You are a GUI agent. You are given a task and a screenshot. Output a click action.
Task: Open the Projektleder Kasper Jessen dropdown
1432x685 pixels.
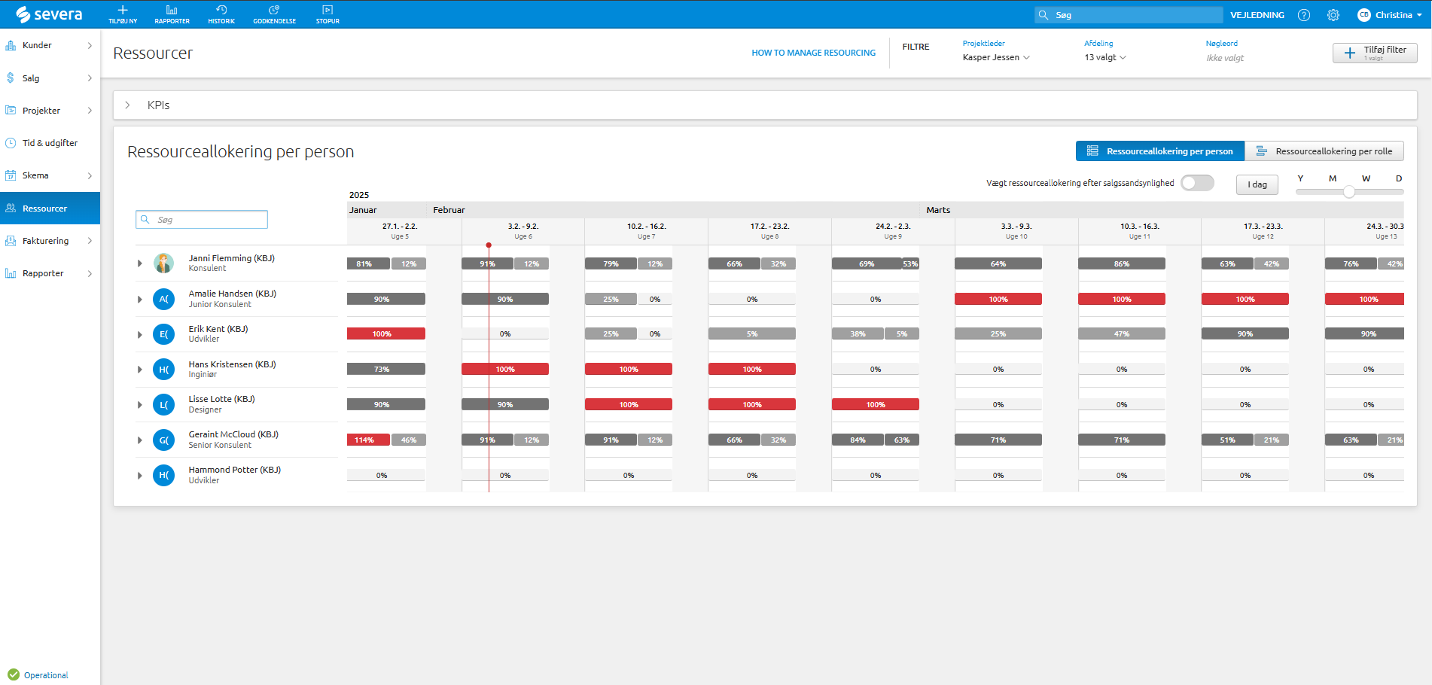coord(995,58)
